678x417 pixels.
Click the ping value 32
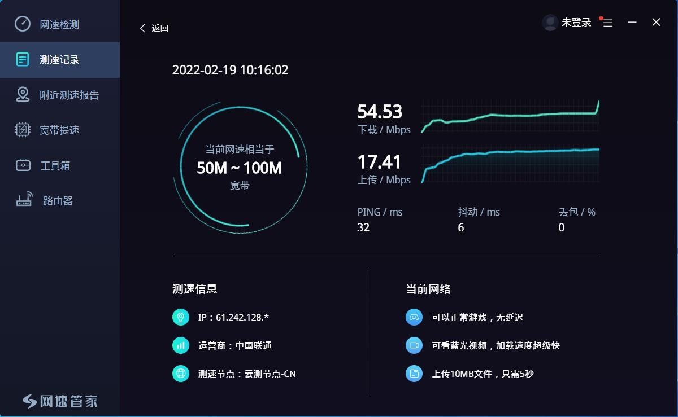(x=363, y=227)
